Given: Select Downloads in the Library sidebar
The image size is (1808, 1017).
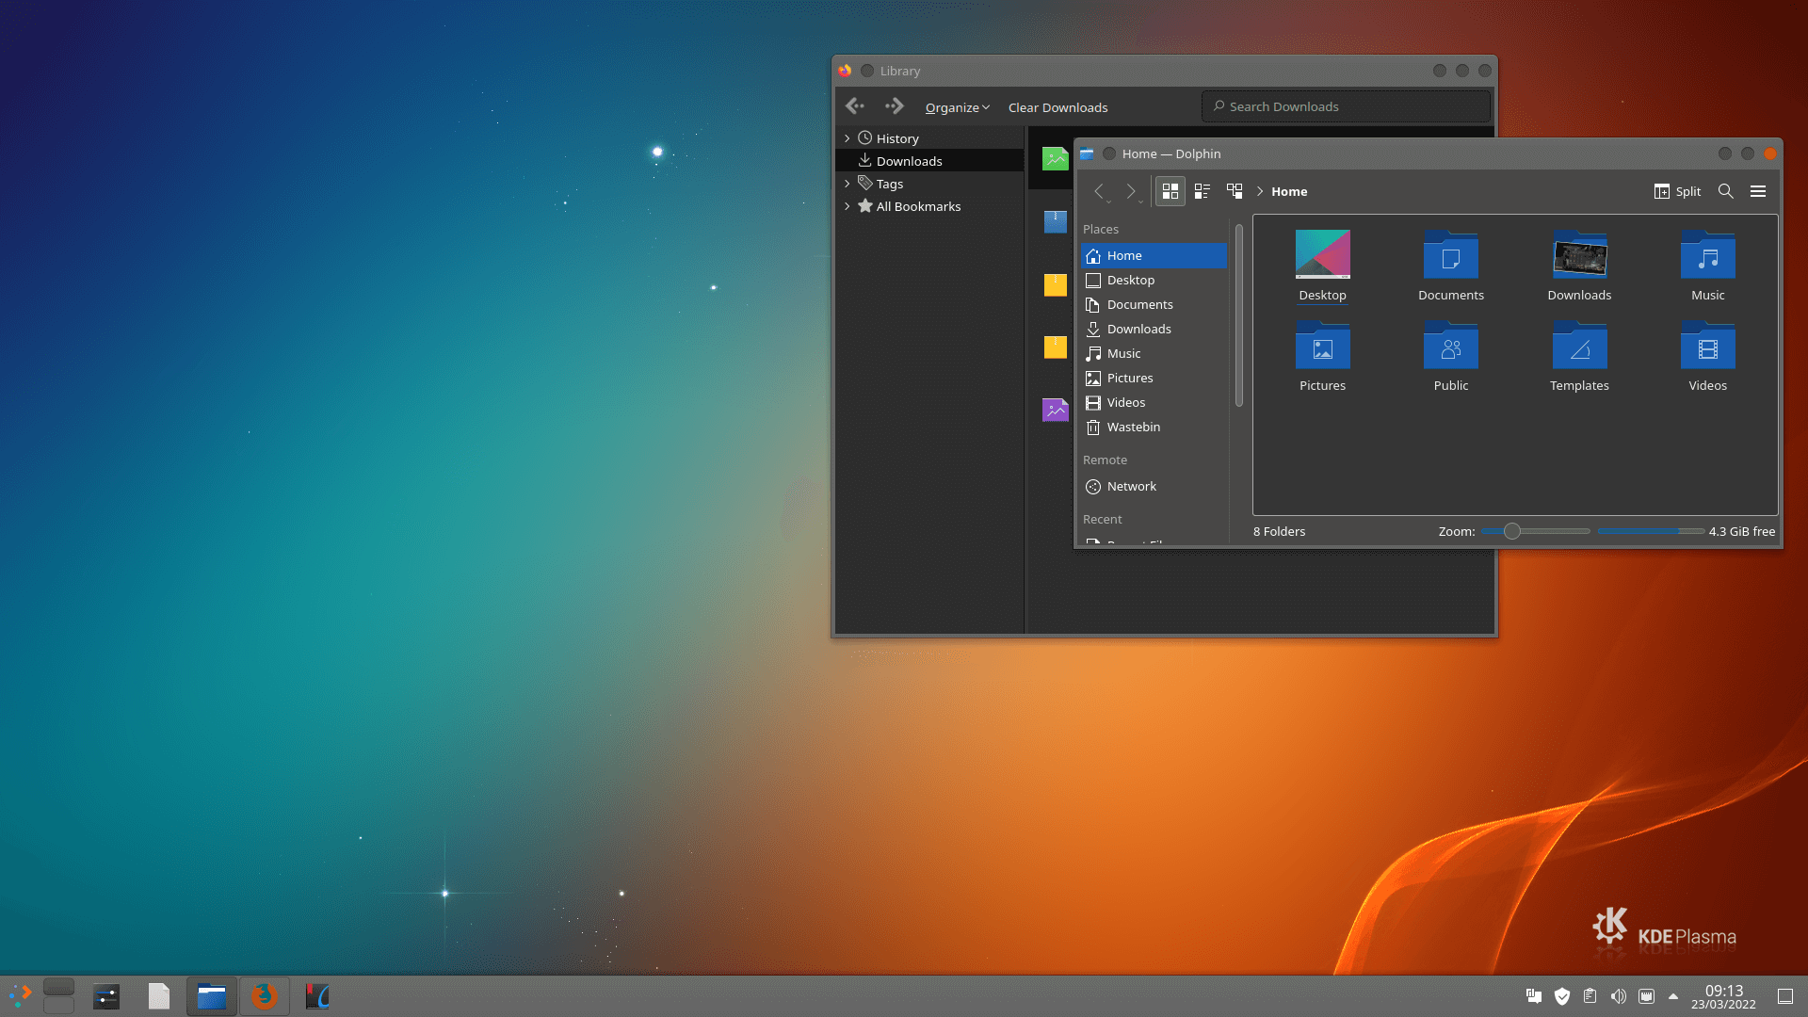Looking at the screenshot, I should pyautogui.click(x=909, y=160).
